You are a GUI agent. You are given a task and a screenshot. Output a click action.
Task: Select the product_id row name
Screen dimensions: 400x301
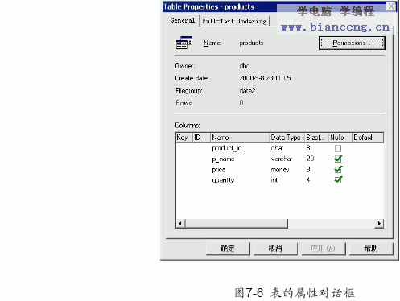tap(227, 148)
